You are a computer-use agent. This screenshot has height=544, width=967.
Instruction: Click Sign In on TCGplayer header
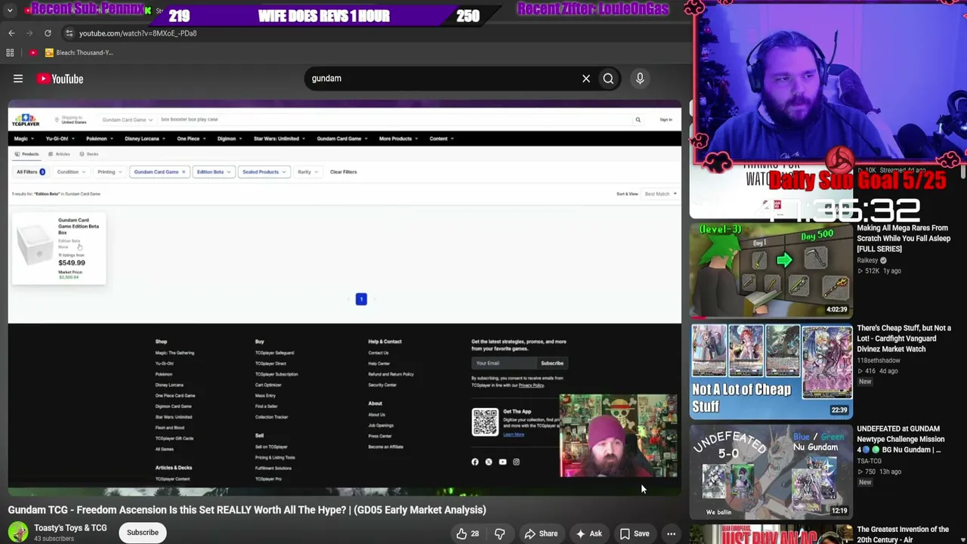[x=666, y=119]
